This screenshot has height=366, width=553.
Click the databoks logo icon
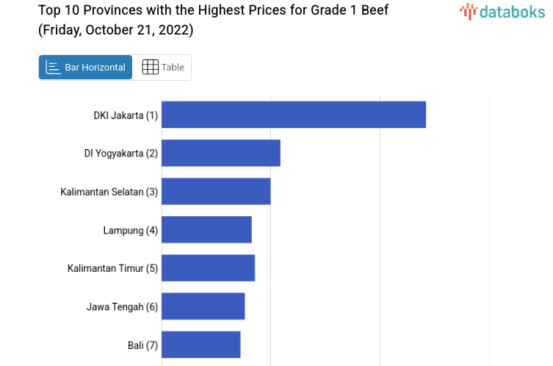[x=468, y=11]
